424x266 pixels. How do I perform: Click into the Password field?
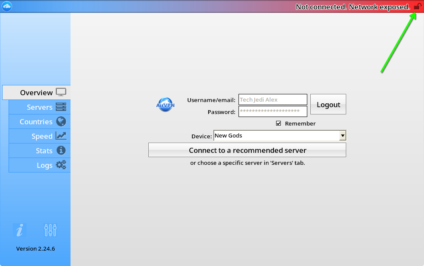click(272, 112)
